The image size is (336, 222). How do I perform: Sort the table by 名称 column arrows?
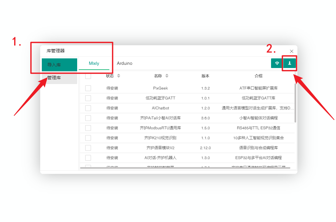(x=167, y=76)
